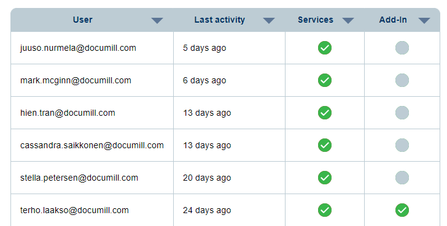Expand the Add-In column dropdown arrow
Viewport: 447px width, 226px height.
click(424, 20)
